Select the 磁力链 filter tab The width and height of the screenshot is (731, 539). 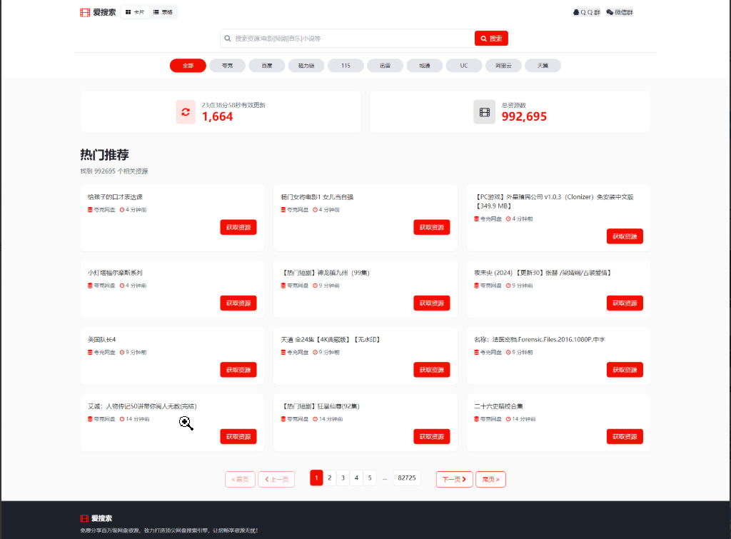point(306,66)
